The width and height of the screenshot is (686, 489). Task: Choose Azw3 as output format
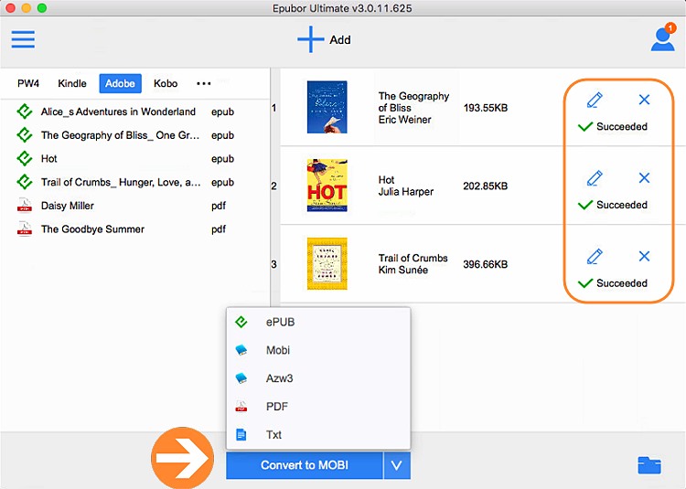click(x=318, y=378)
